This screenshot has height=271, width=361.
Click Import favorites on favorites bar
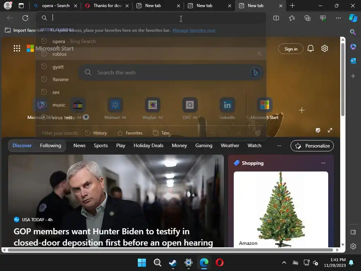coord(24,30)
